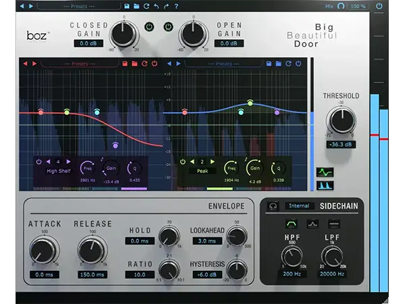This screenshot has height=304, width=405.
Task: Click the Closed Gain knob
Action: (124, 34)
